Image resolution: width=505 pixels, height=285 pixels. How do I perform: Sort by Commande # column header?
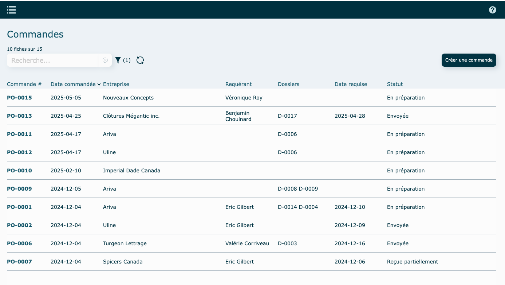point(24,84)
